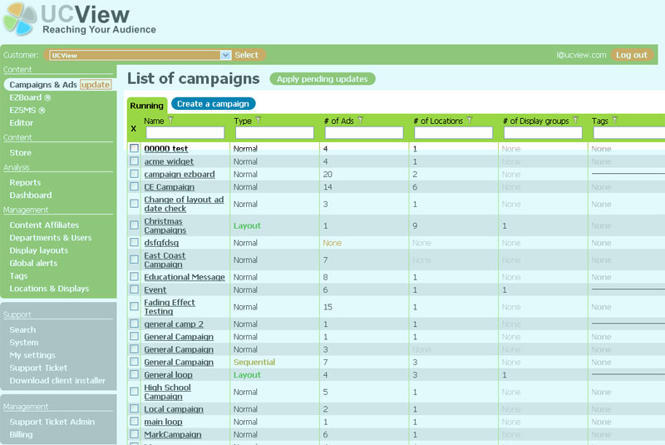Click the Name filter text field
The image size is (665, 445).
pyautogui.click(x=185, y=133)
